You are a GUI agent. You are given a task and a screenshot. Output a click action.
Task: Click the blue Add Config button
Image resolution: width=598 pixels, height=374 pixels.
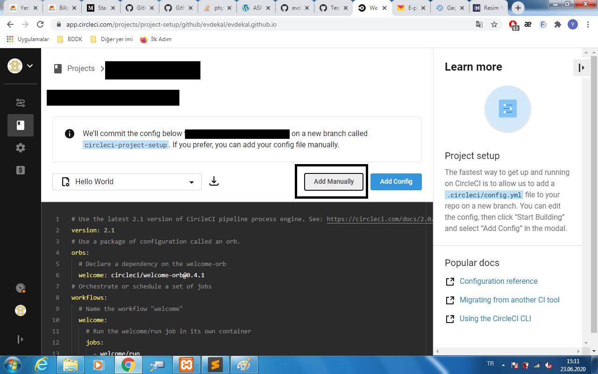point(396,181)
